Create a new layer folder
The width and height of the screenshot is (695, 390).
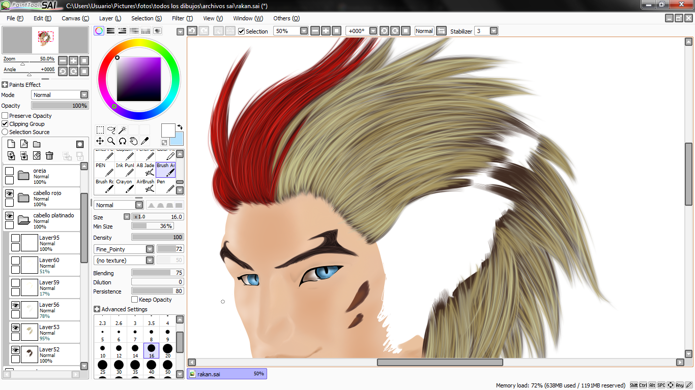[37, 144]
